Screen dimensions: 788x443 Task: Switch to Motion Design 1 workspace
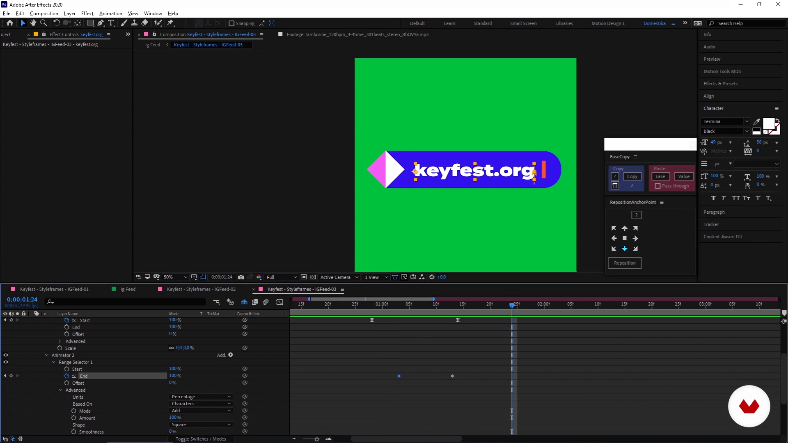(x=608, y=23)
